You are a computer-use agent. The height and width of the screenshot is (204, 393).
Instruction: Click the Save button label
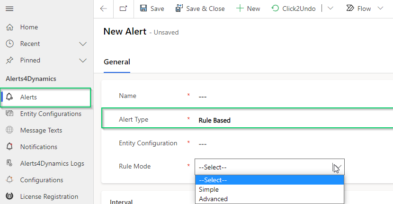point(157,9)
